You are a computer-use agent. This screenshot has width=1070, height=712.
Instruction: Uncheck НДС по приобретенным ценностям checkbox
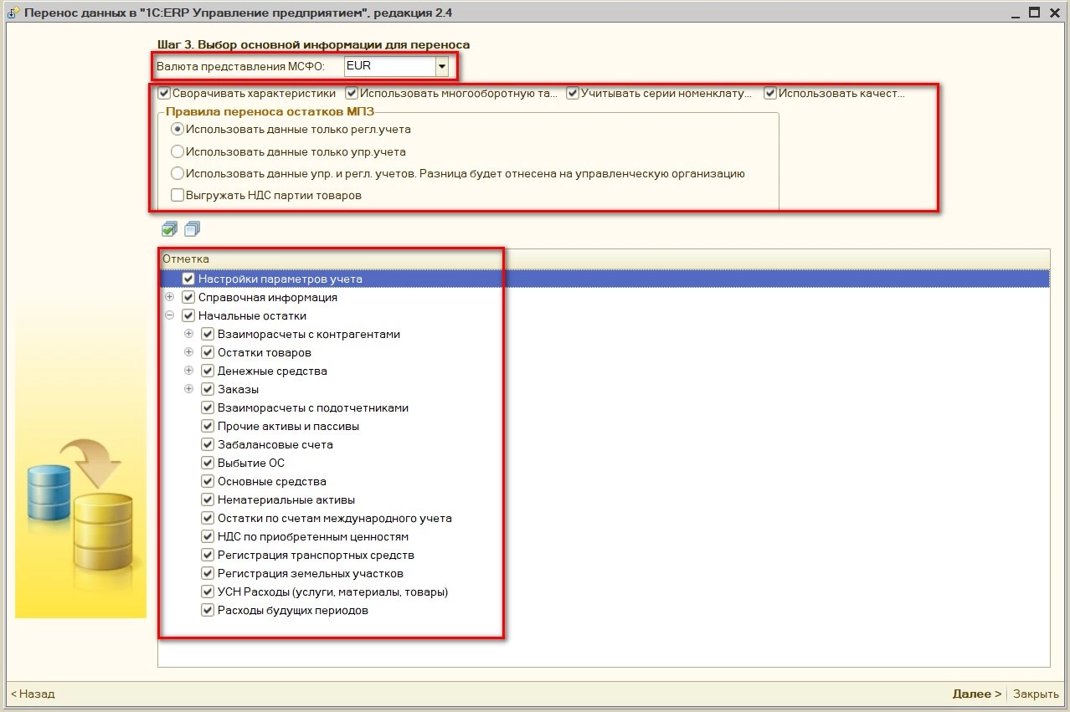point(208,536)
